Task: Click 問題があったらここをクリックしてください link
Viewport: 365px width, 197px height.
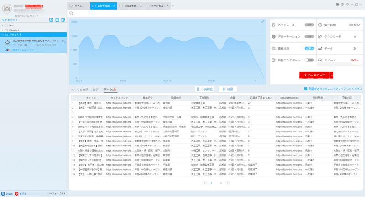Action: (x=335, y=89)
